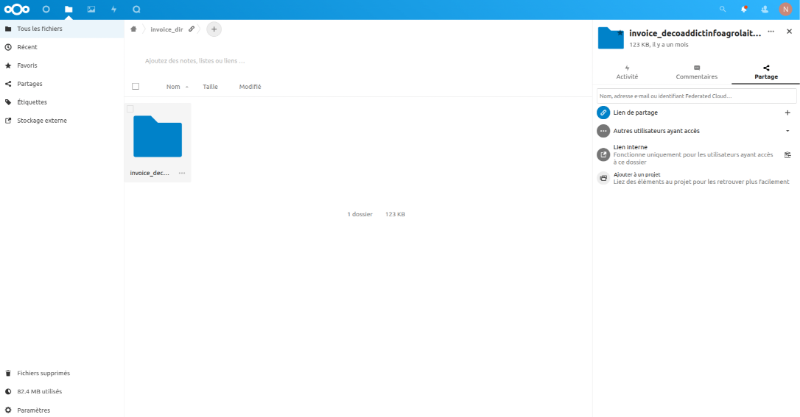Switch to Partage tab
The image size is (800, 417).
[x=766, y=72]
